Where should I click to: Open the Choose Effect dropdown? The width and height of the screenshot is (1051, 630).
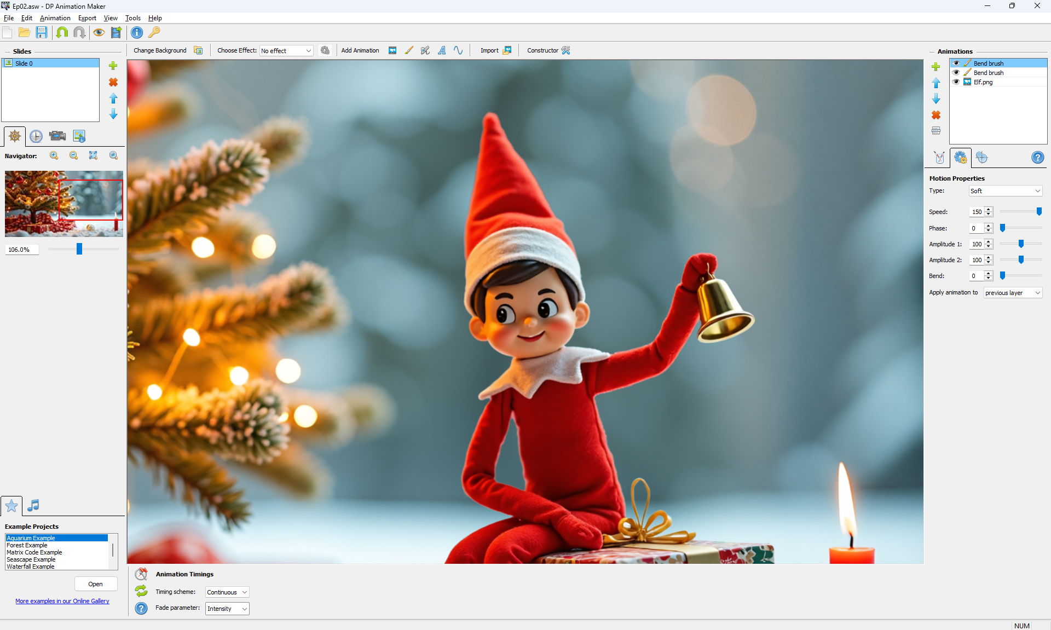[286, 51]
